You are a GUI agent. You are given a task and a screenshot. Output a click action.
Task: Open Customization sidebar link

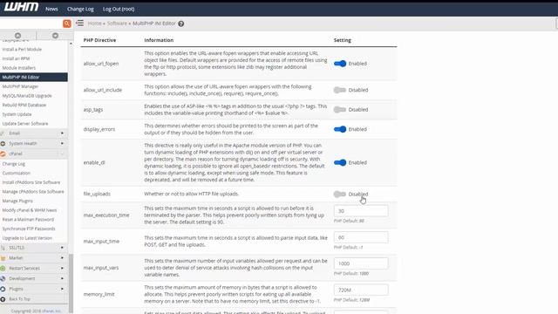click(17, 173)
